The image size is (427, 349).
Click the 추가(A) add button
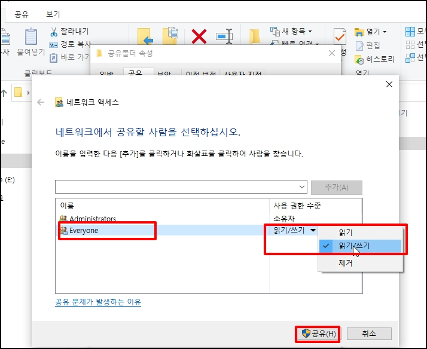[337, 188]
